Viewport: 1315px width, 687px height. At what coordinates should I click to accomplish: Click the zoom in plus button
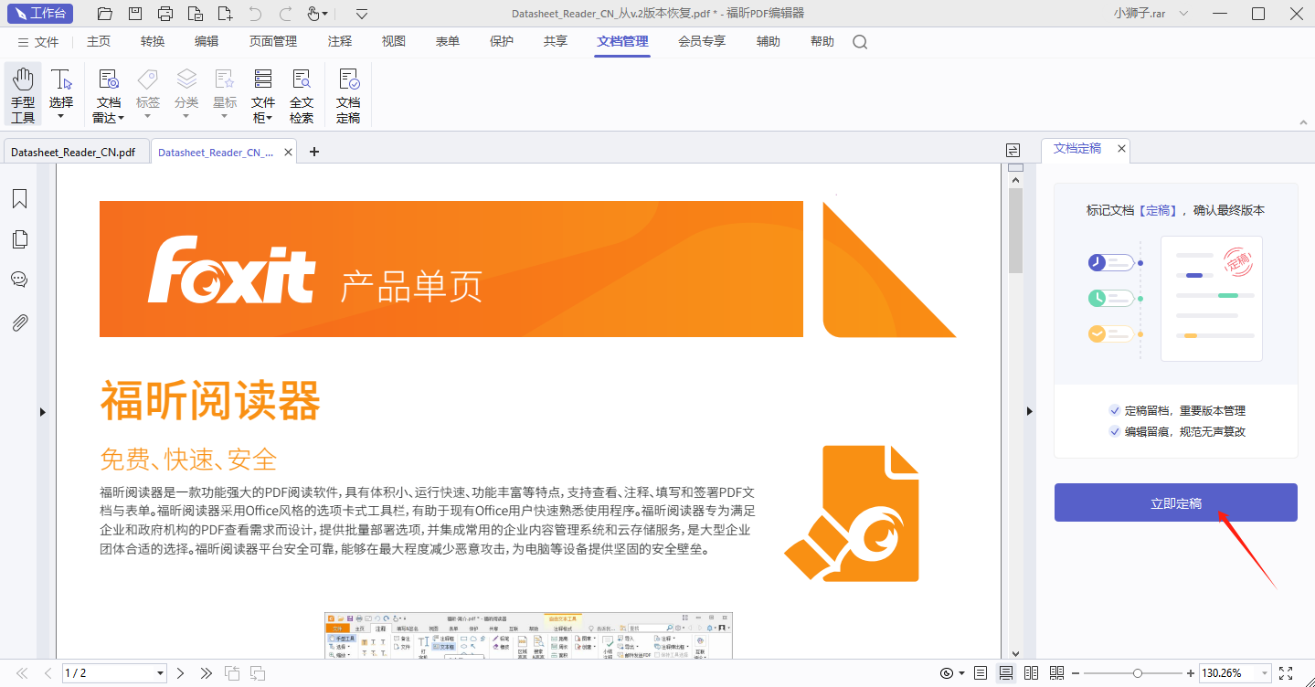click(1191, 673)
